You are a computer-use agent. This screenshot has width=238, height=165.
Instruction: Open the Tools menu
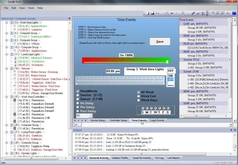[31, 8]
